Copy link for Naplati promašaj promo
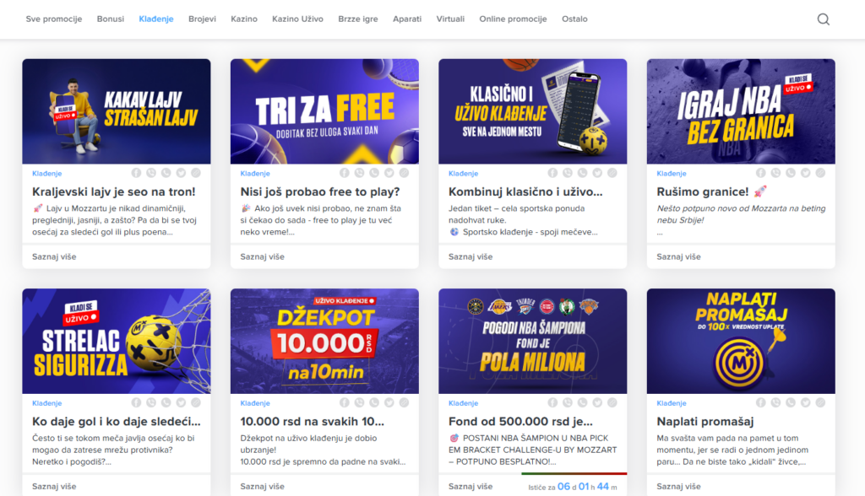Screen dimensions: 865x496 pyautogui.click(x=820, y=403)
